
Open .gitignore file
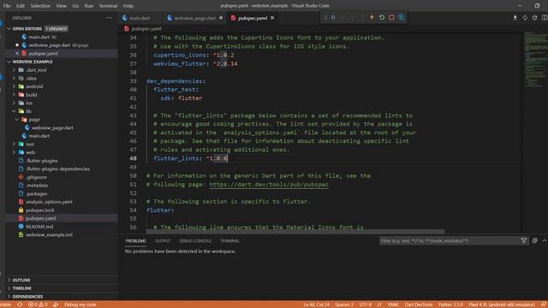36,177
